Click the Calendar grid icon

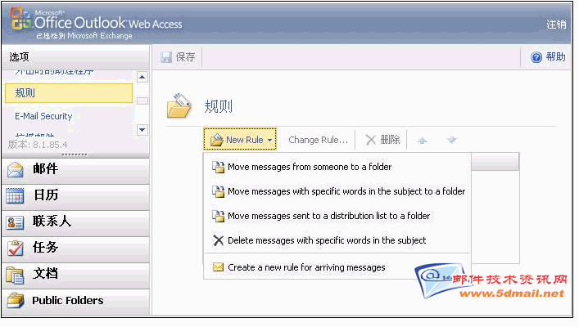pos(15,195)
